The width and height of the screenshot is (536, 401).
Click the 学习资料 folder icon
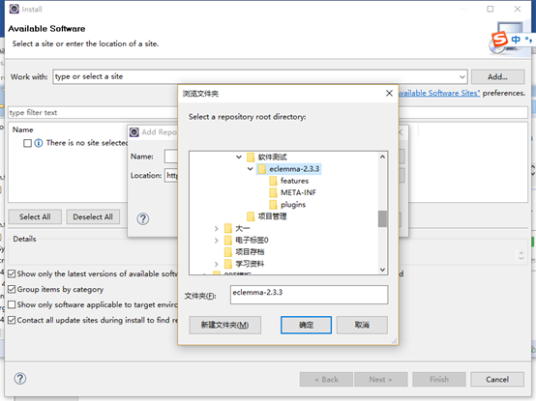228,264
